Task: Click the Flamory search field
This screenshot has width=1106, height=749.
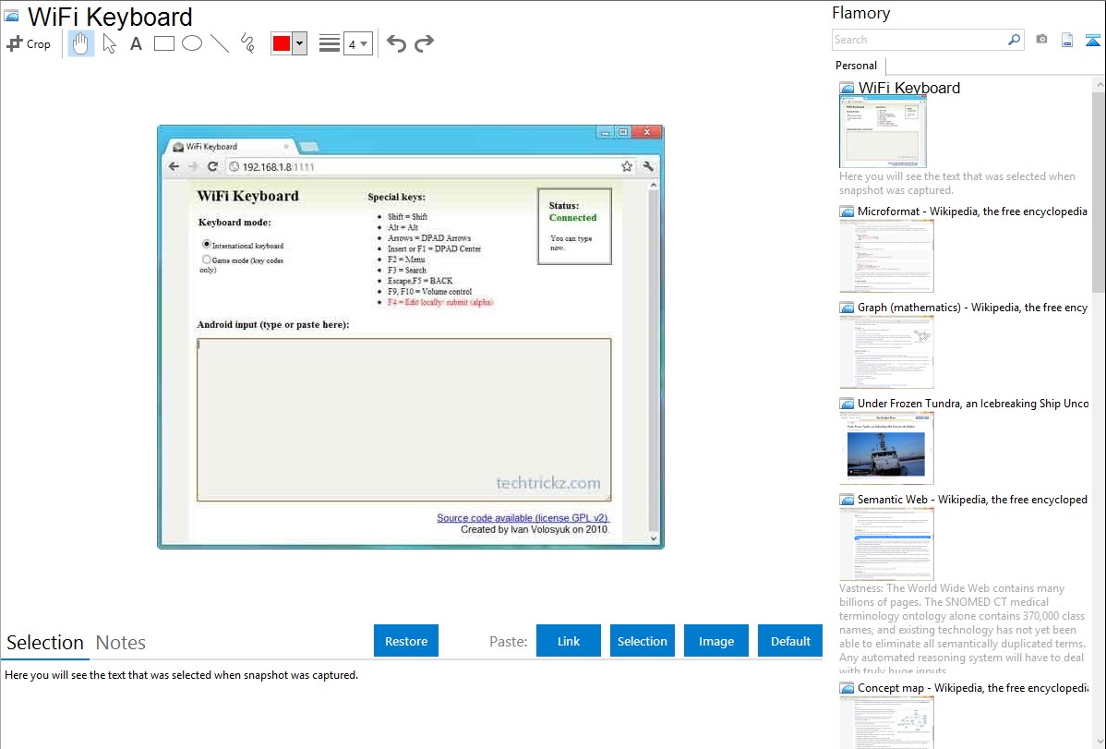Action: (x=919, y=40)
